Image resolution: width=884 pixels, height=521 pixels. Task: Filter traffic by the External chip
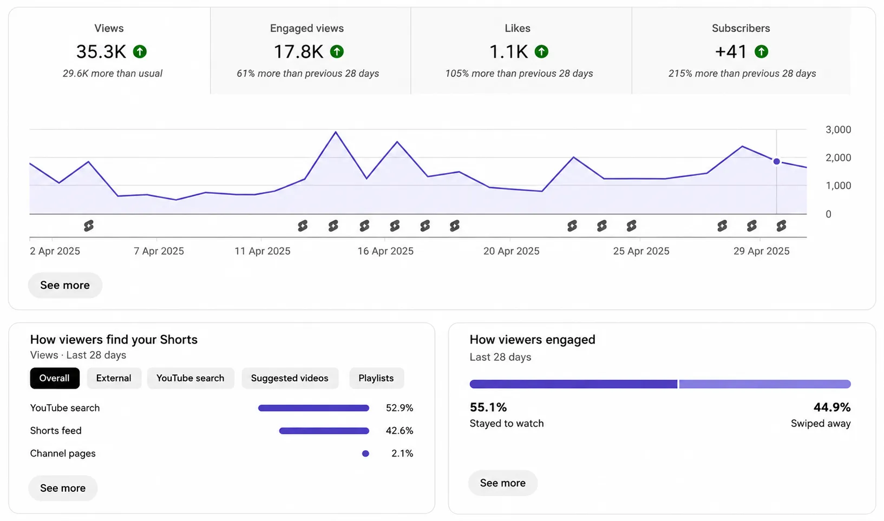[x=114, y=378]
